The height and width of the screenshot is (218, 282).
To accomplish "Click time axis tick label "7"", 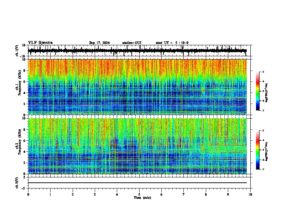I will point(184,194).
